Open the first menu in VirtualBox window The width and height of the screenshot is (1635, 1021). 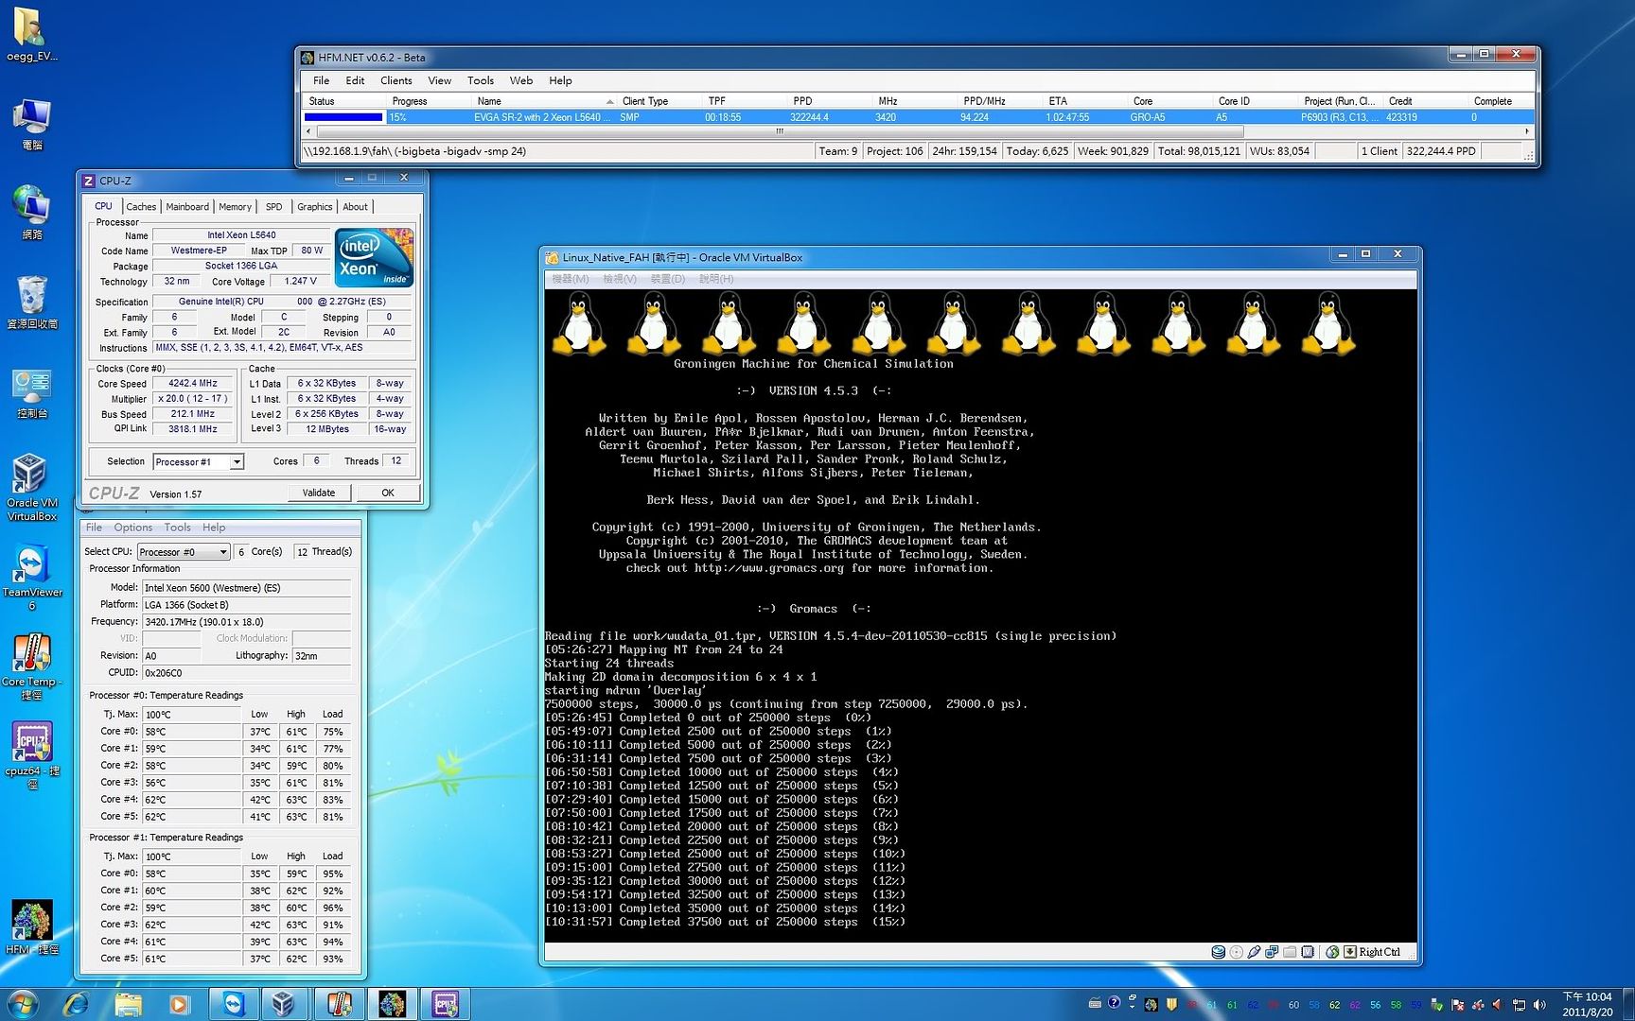pyautogui.click(x=571, y=279)
